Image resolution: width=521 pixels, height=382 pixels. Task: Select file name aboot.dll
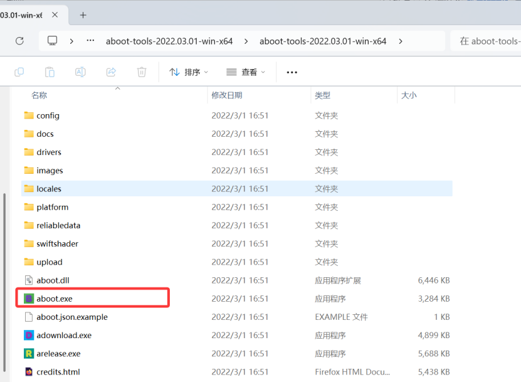pos(53,280)
